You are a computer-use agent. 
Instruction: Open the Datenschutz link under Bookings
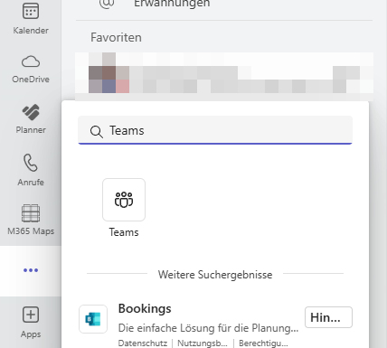click(x=143, y=343)
